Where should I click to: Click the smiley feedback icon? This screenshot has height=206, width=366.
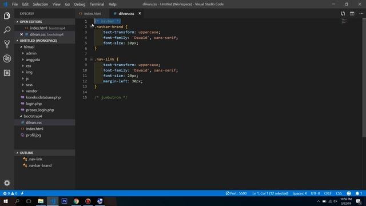click(x=349, y=193)
